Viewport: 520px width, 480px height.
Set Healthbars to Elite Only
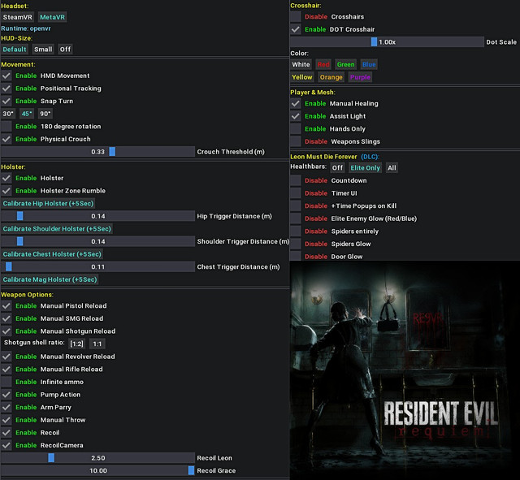coord(365,168)
